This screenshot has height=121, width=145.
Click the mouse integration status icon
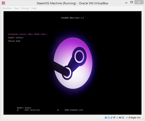coord(126,117)
